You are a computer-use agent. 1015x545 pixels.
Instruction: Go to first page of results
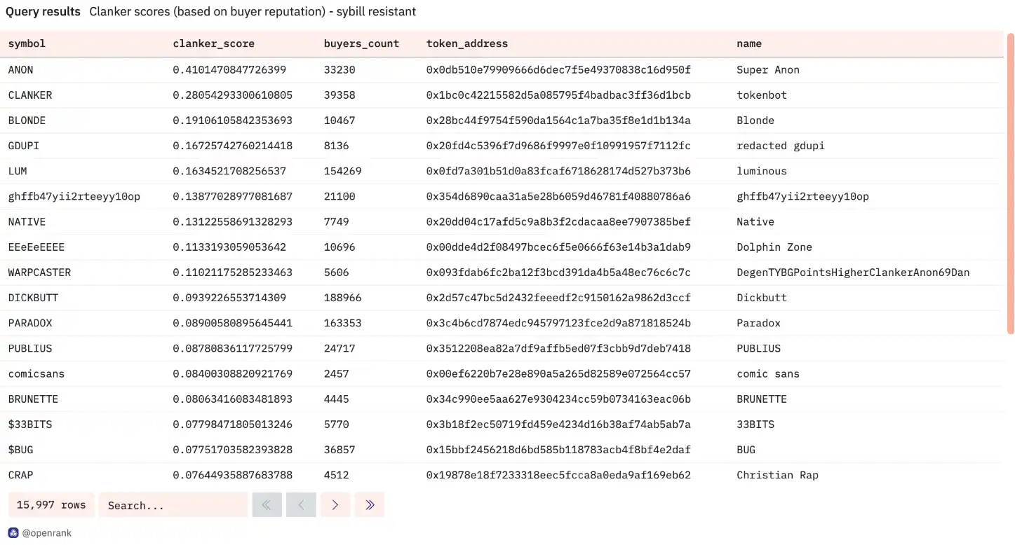pos(267,505)
